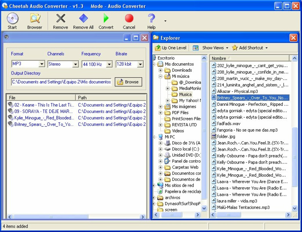The width and height of the screenshot is (302, 232).
Task: Select Papelera de reciclaje in tree
Action: click(x=183, y=191)
